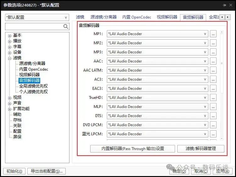Select 全局滤镜优先权 in the tree
236x177 pixels.
[33, 86]
